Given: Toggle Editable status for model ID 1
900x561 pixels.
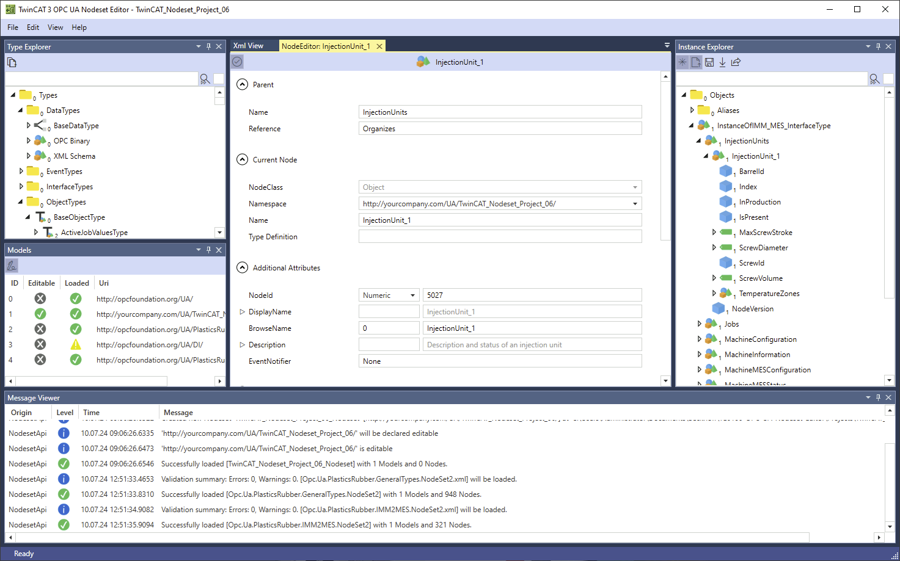Looking at the screenshot, I should tap(40, 314).
